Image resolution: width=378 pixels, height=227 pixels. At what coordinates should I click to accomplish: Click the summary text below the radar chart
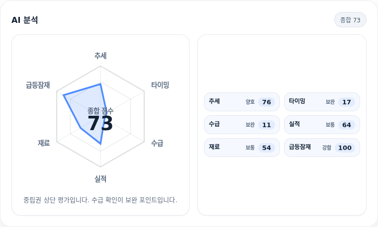point(100,200)
